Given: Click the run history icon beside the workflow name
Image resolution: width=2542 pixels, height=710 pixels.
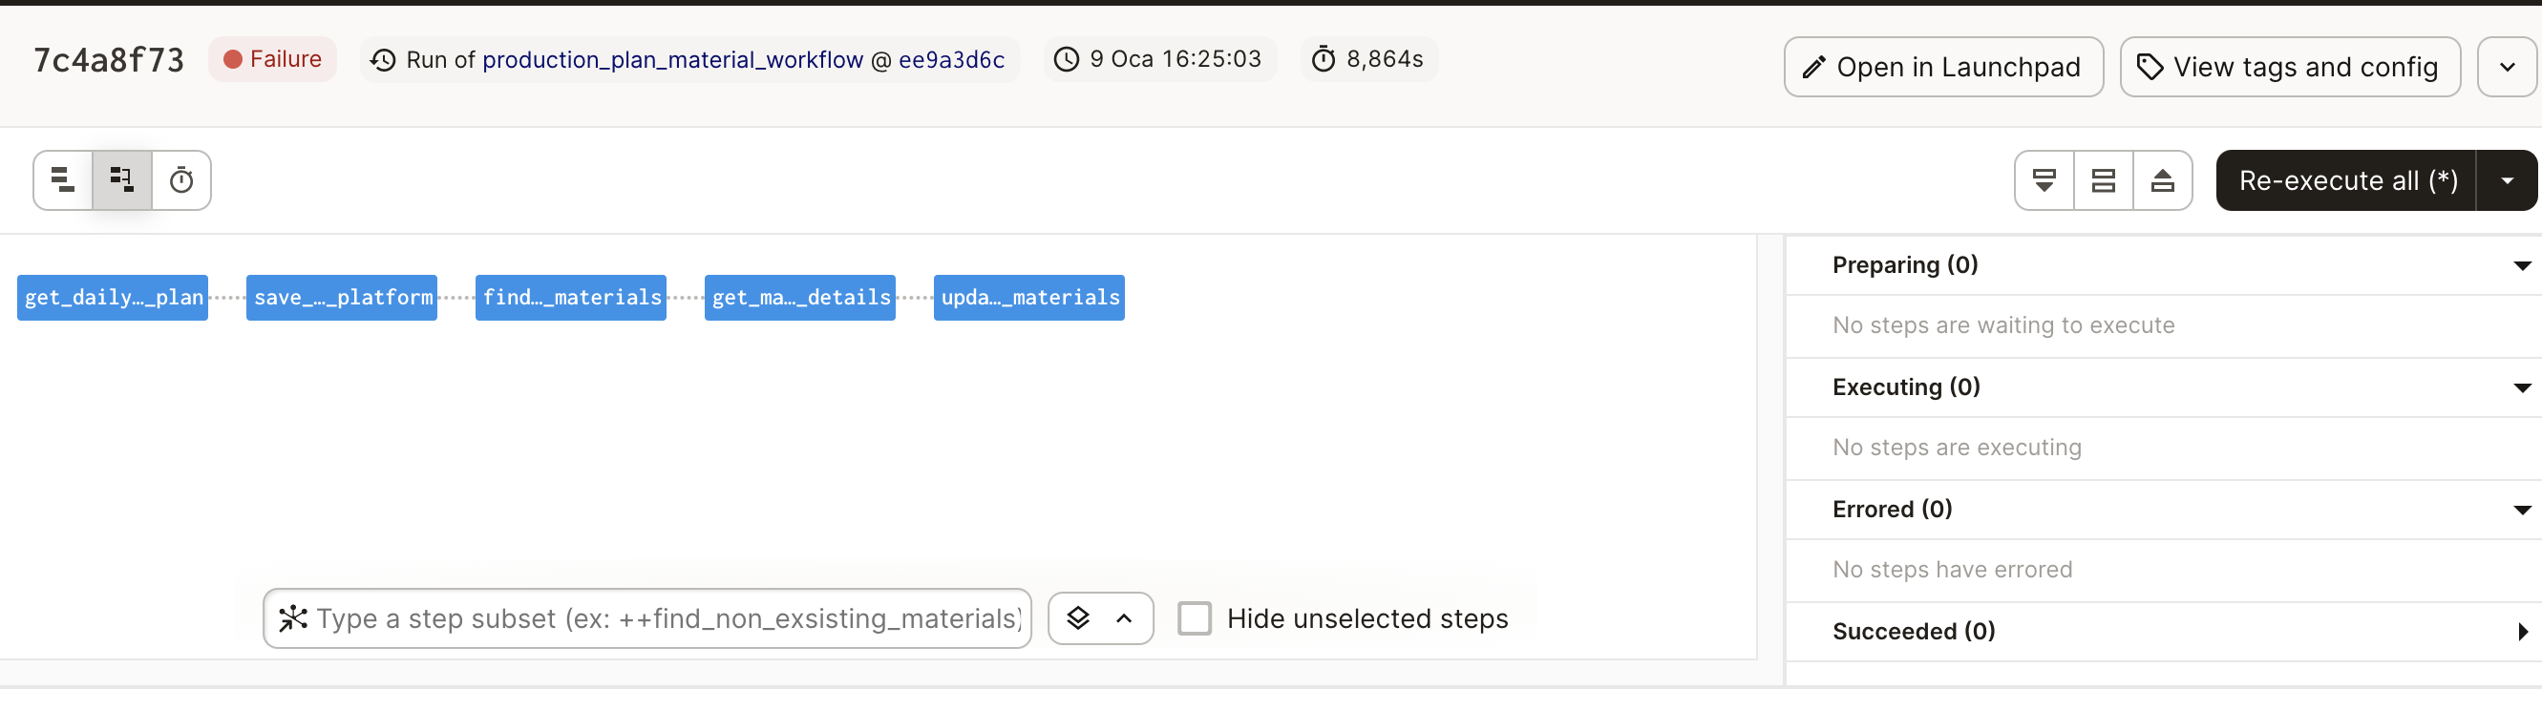Looking at the screenshot, I should tap(383, 59).
